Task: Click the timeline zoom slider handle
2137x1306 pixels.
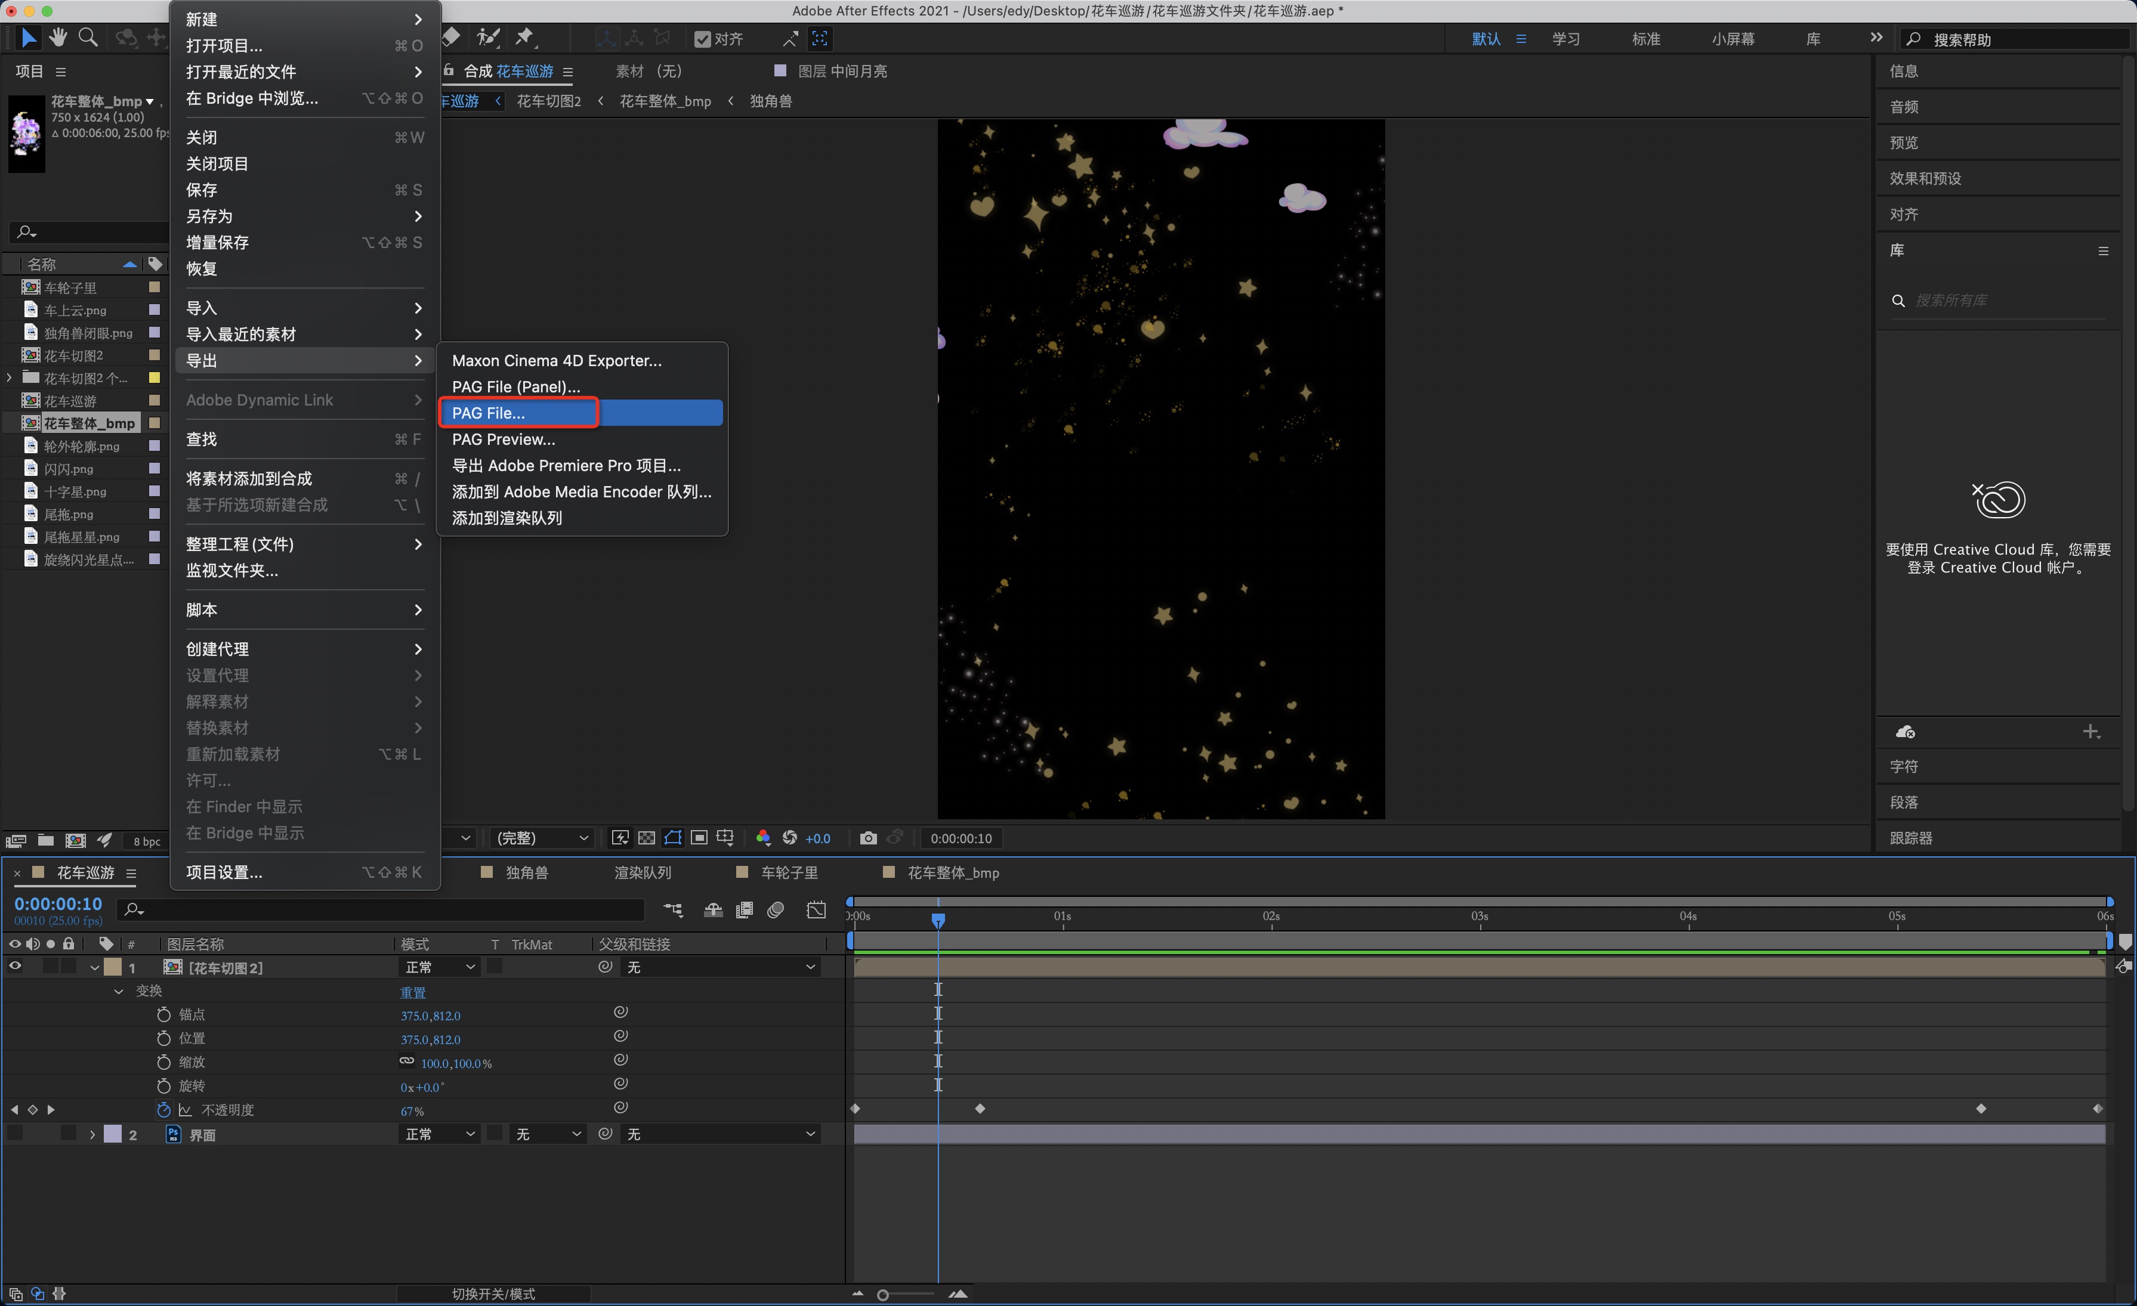Action: coord(883,1295)
